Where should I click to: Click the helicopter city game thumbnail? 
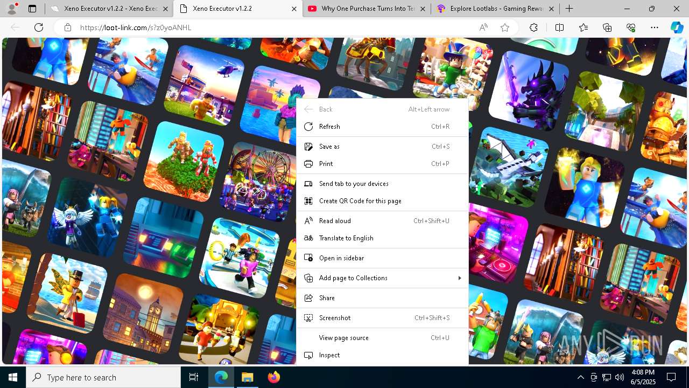205,85
